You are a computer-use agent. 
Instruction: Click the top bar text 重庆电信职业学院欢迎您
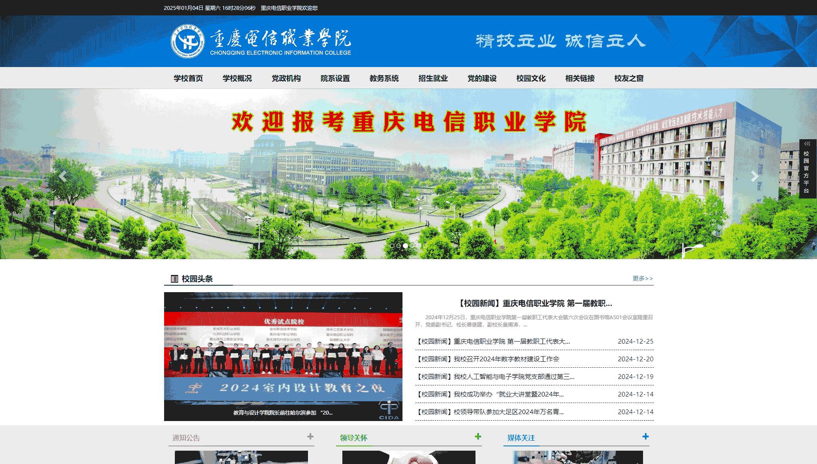(x=289, y=8)
